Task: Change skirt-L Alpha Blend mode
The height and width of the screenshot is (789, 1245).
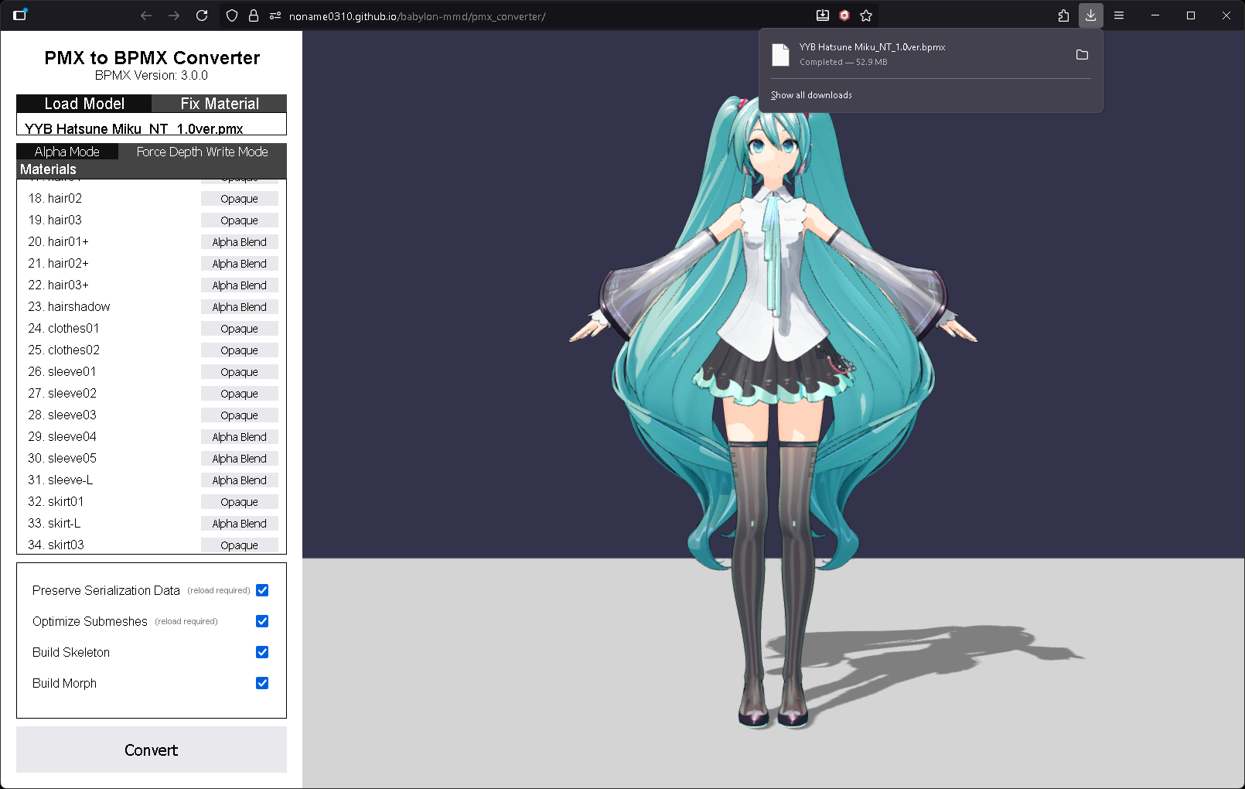Action: click(x=240, y=524)
